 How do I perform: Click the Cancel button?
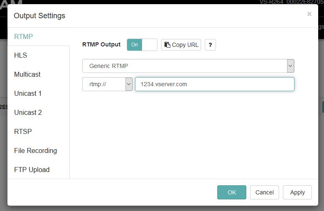click(x=265, y=192)
